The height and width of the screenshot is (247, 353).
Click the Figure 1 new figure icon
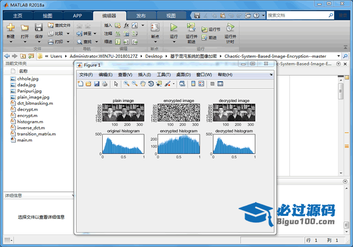[80, 84]
